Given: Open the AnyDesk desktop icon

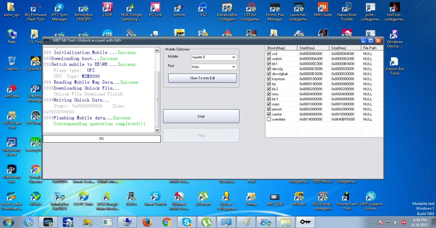Looking at the screenshot, I should pos(12,91).
